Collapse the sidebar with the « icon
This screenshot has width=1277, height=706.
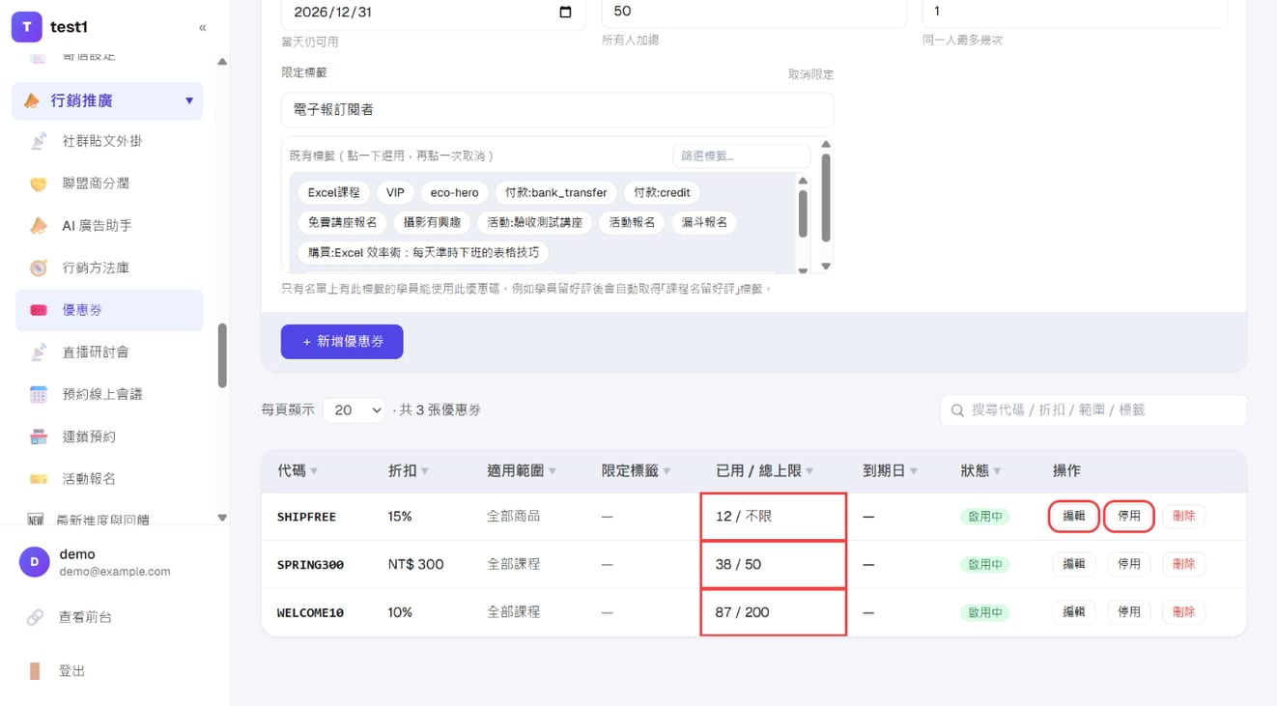click(202, 28)
